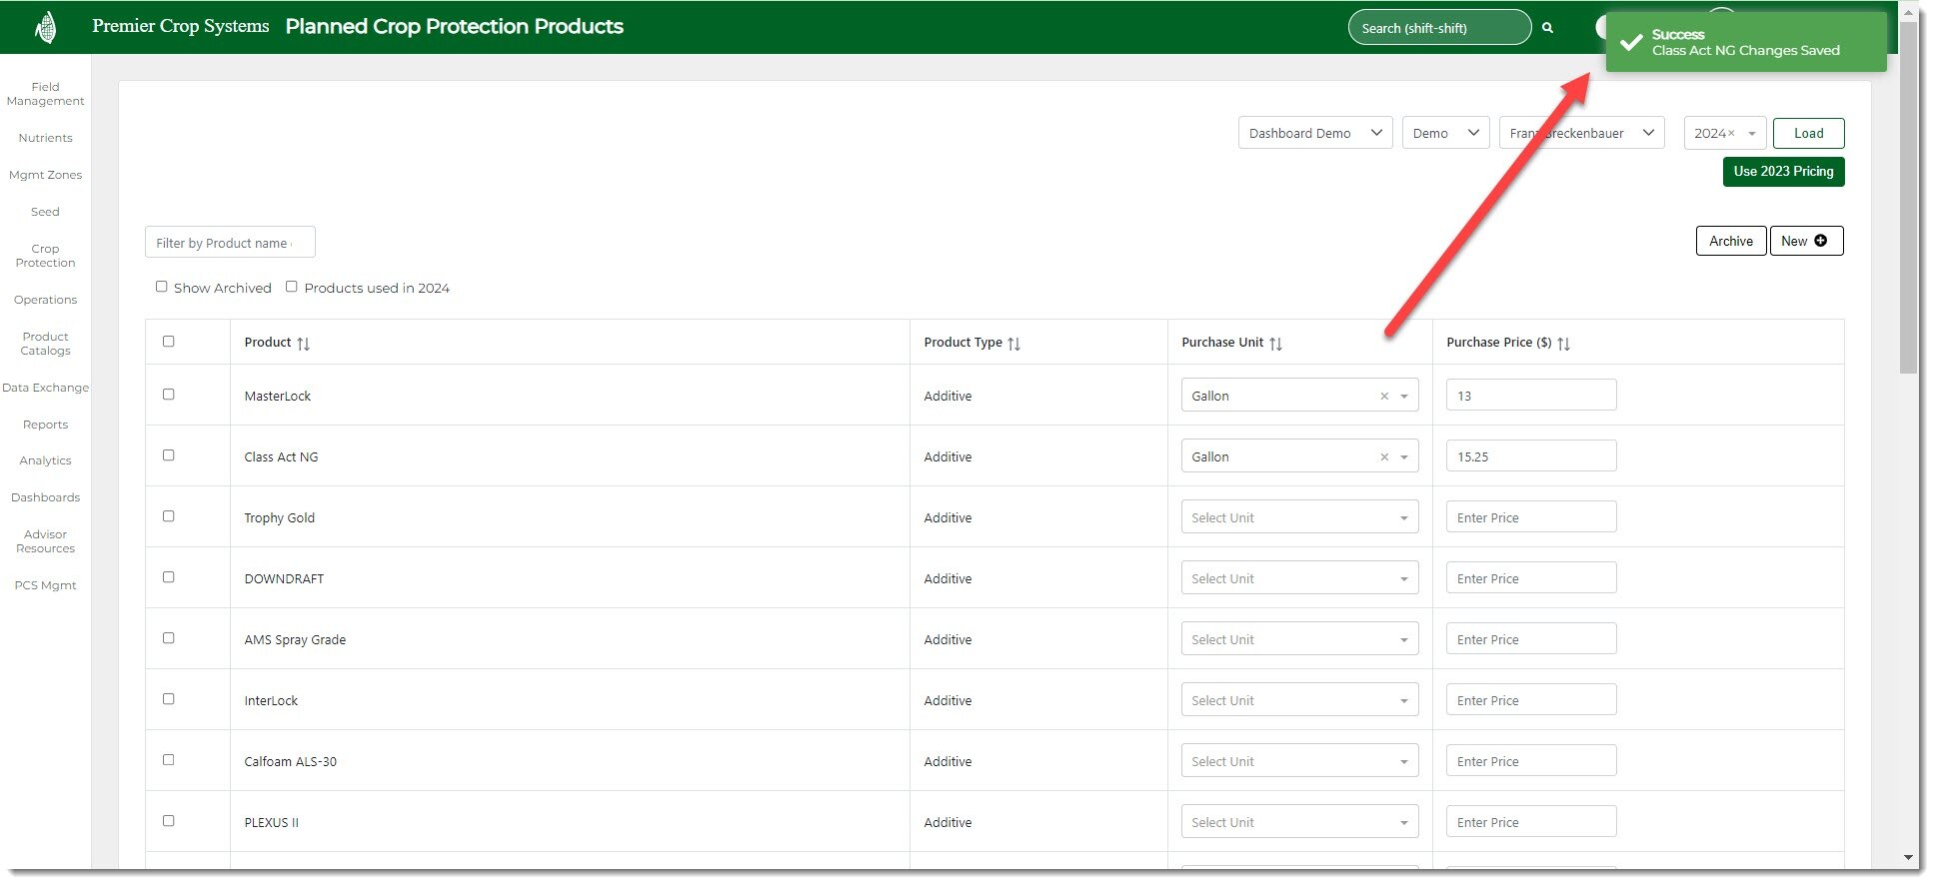1934x884 pixels.
Task: Sort by Purchase Unit column arrows
Action: (1275, 344)
